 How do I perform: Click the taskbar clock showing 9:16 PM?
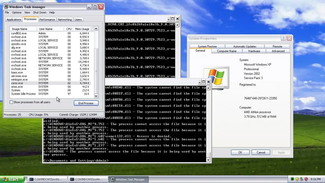coord(316,179)
